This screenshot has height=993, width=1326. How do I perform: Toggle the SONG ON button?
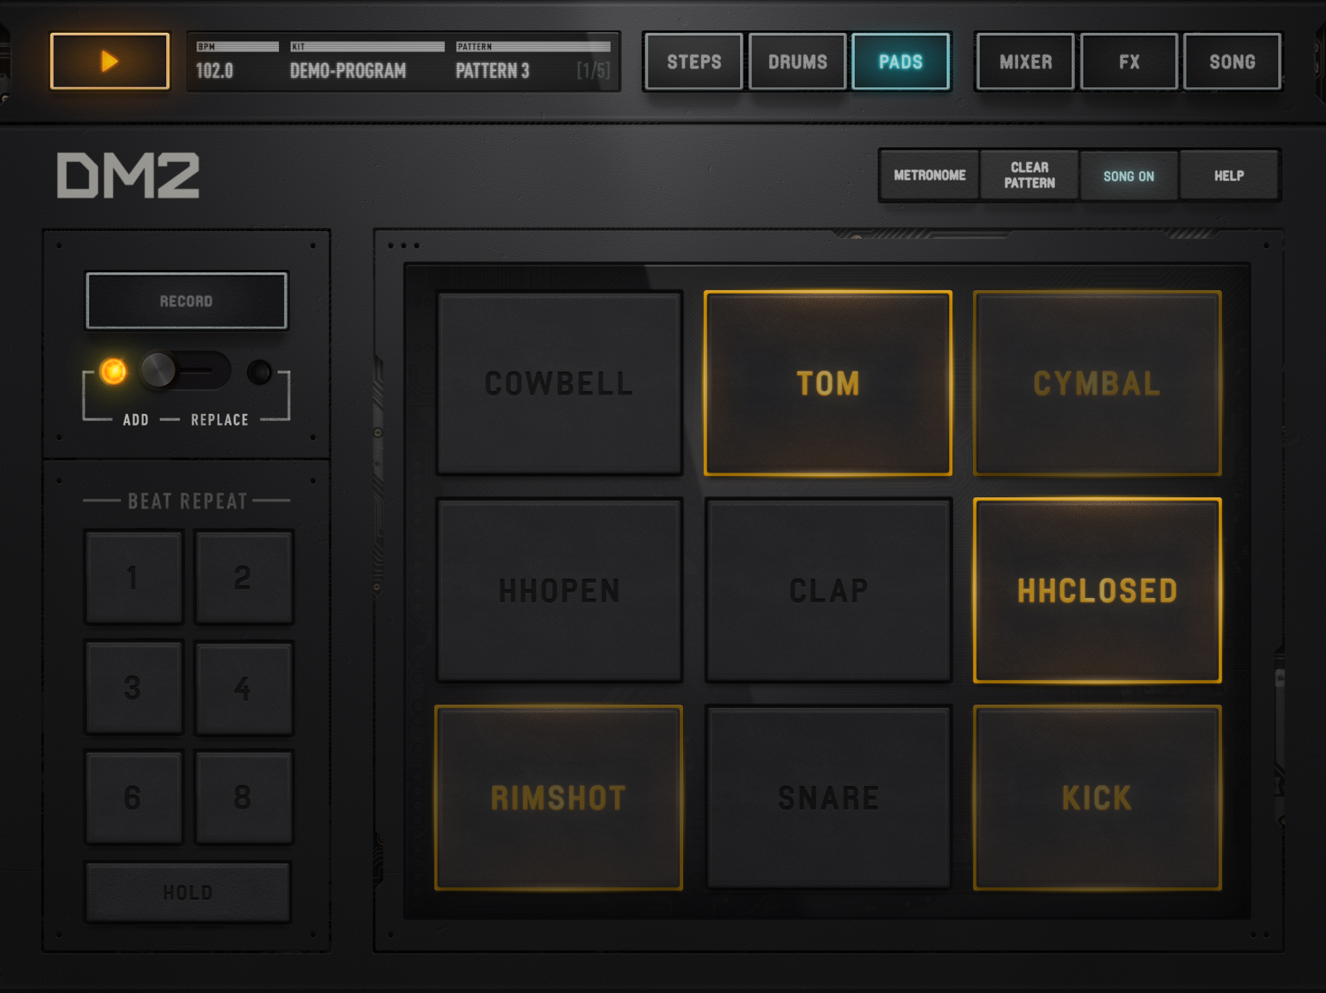click(1128, 176)
